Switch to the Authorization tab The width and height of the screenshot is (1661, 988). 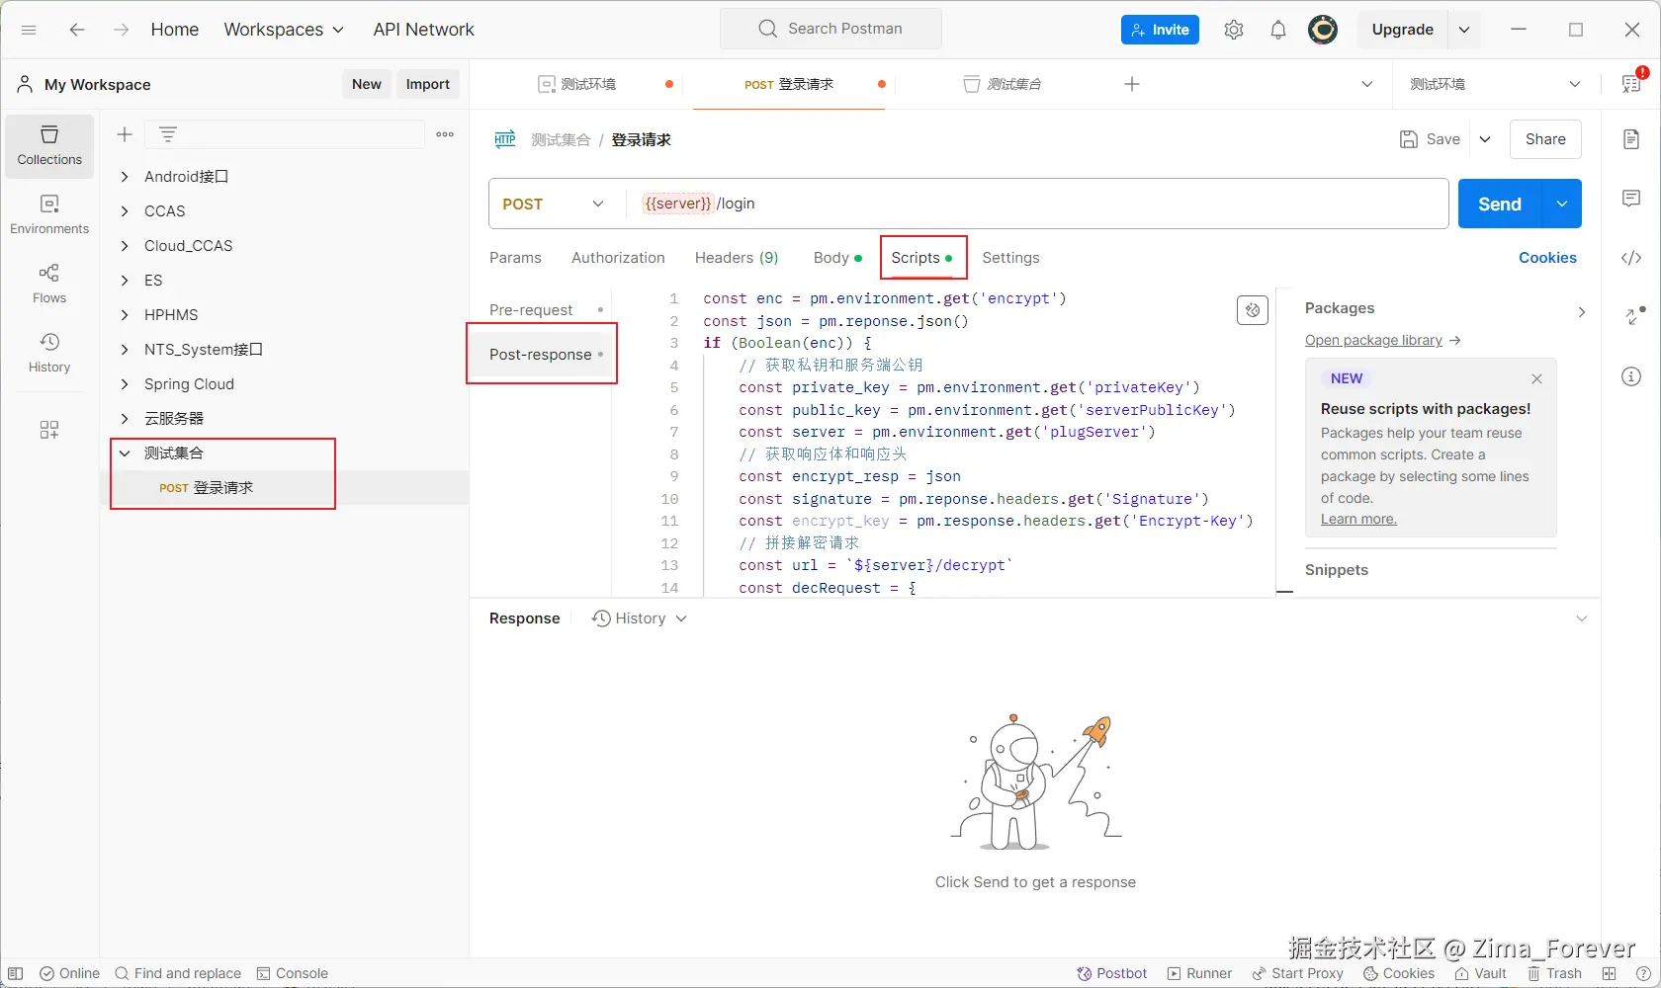[x=618, y=258]
